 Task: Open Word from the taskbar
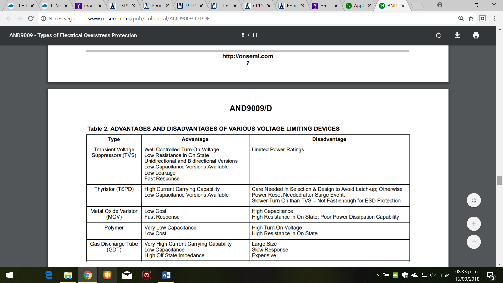point(166,275)
